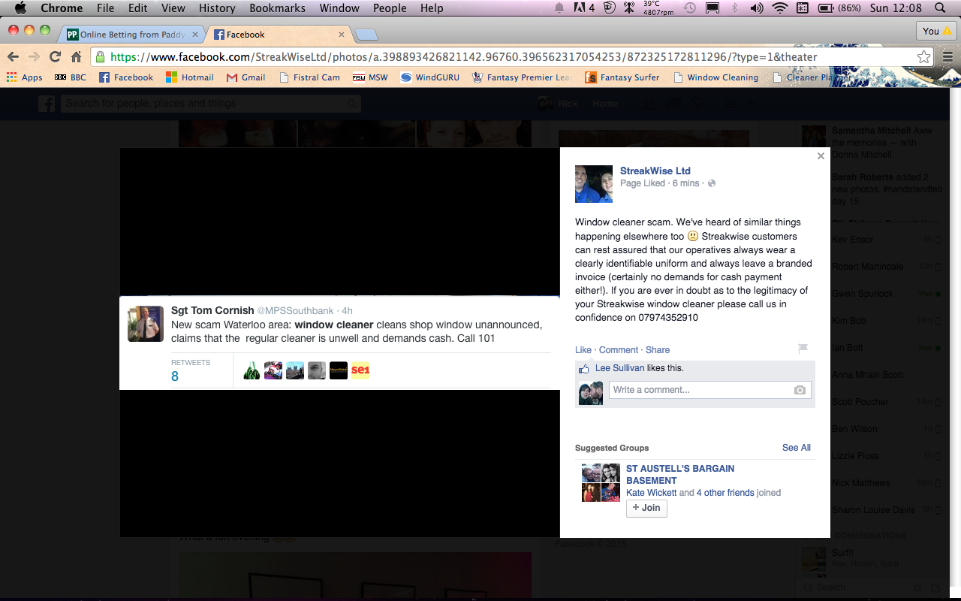This screenshot has height=601, width=961.
Task: Share the StreakWise post
Action: click(x=658, y=350)
